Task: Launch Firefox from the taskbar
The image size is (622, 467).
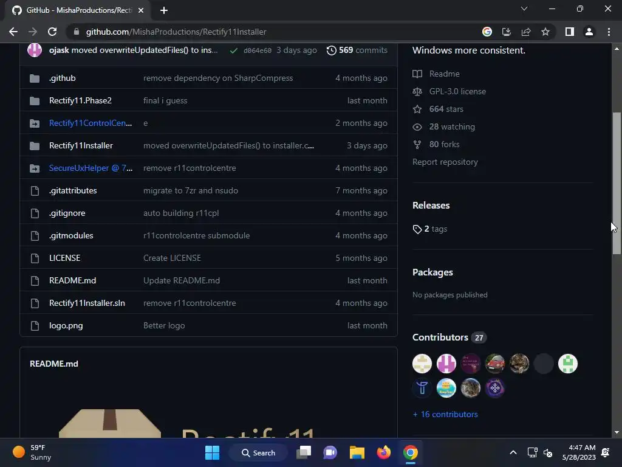Action: 384,452
